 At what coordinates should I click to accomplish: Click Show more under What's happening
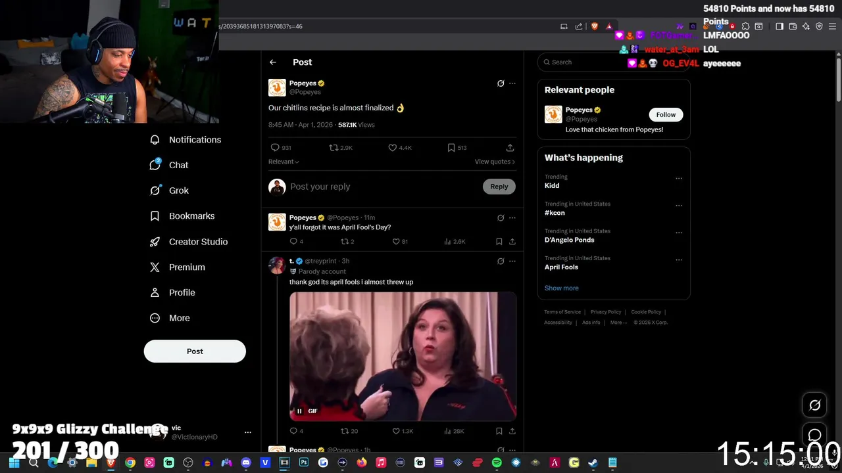561,288
